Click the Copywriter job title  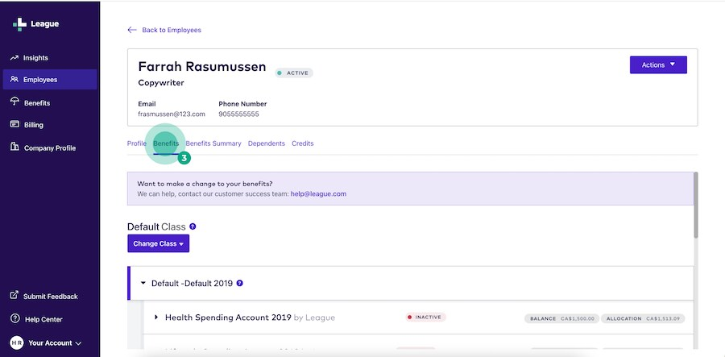point(161,83)
